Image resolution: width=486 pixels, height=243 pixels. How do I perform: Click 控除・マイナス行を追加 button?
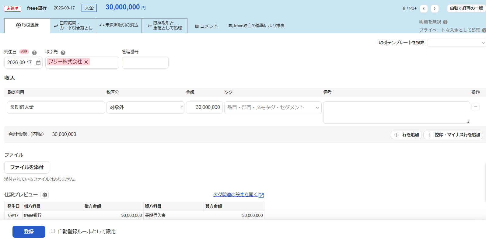pos(453,135)
